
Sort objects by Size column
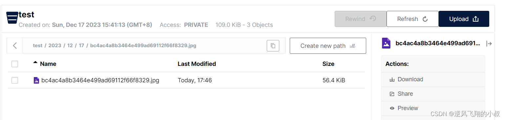click(328, 64)
